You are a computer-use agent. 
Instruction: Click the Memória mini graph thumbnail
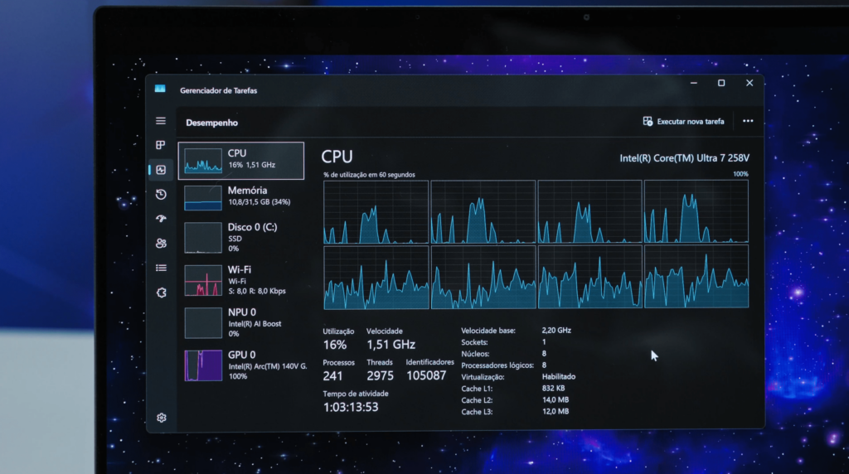[203, 197]
